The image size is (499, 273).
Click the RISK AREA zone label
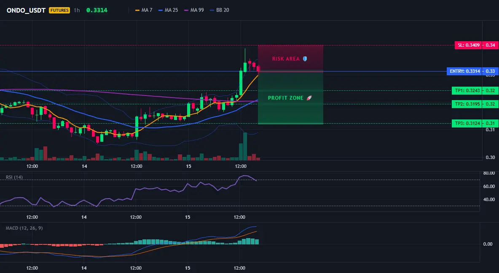[286, 59]
